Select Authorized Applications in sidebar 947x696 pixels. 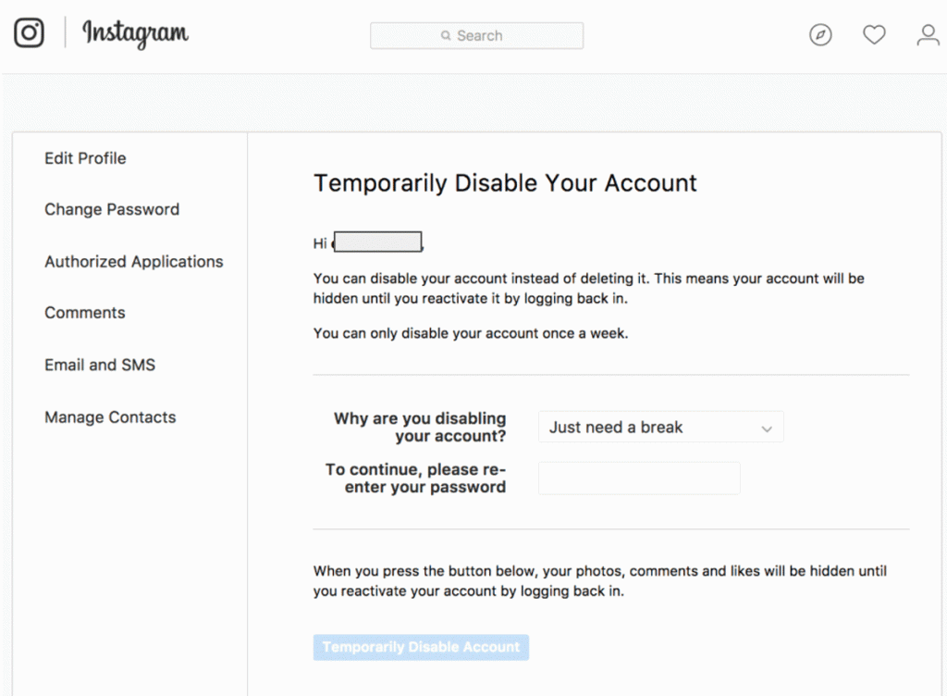(x=134, y=262)
